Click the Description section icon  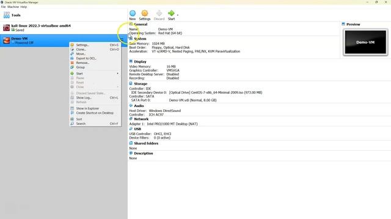point(131,153)
